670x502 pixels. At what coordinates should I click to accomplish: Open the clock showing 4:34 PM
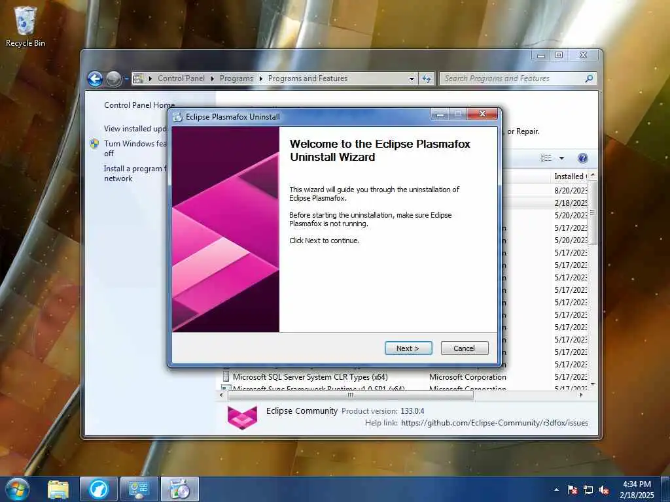pyautogui.click(x=637, y=490)
